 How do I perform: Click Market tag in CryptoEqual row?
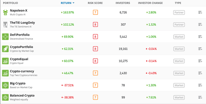[179, 61]
